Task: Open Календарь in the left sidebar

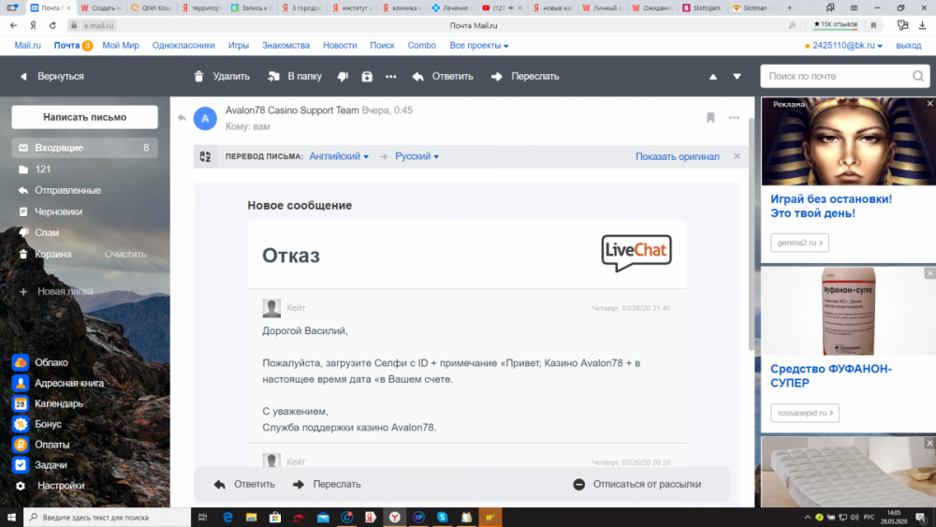Action: pos(57,403)
